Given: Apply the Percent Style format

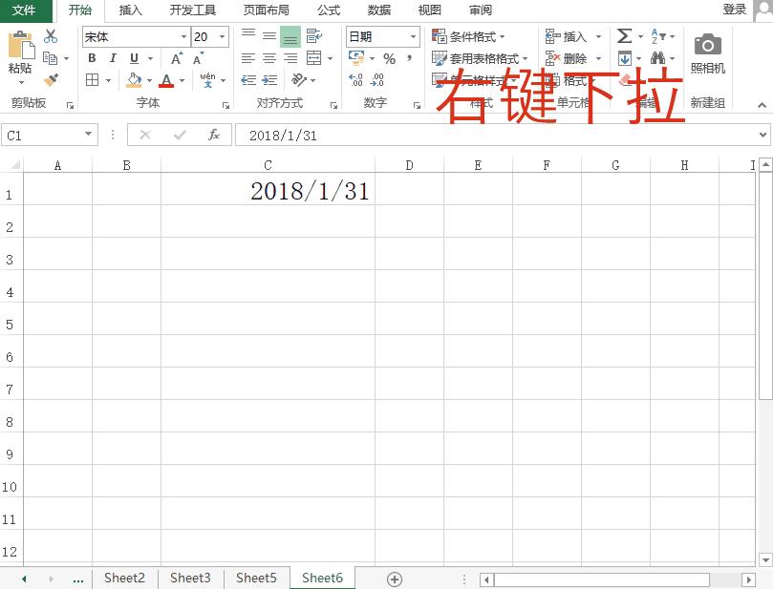Looking at the screenshot, I should tap(390, 59).
